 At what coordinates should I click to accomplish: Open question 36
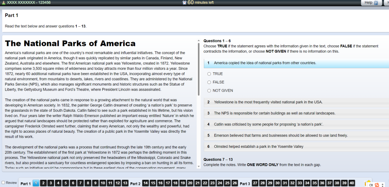pyautogui.click(x=322, y=183)
